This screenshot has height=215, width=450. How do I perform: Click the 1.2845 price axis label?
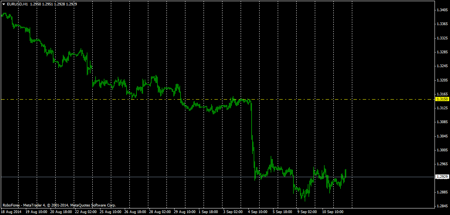442,206
